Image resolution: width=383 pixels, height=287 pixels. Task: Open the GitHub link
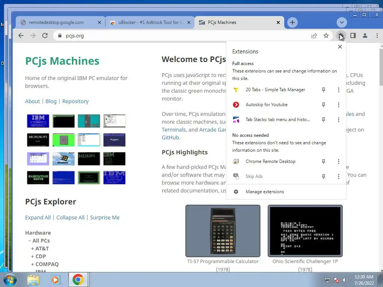[170, 138]
